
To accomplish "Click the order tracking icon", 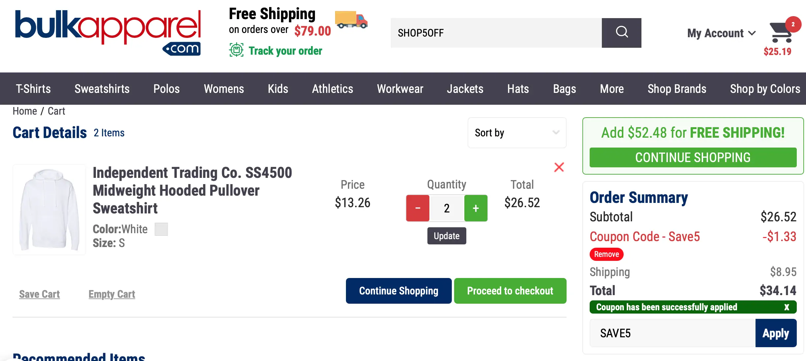I will click(236, 50).
